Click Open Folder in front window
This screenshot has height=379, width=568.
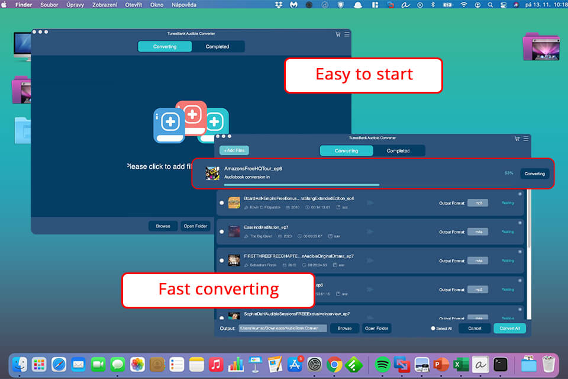coord(376,328)
